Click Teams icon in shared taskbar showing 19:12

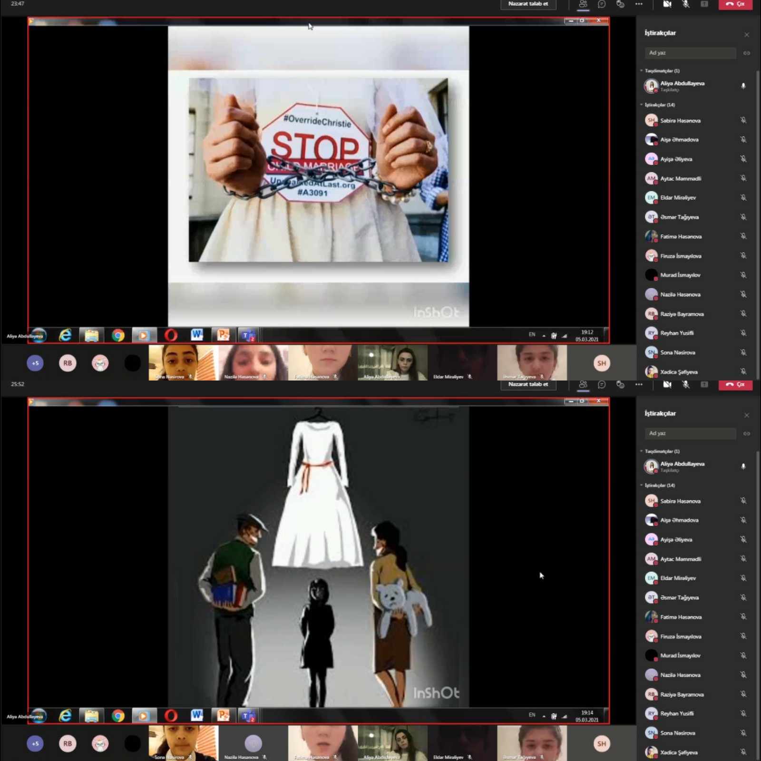coord(249,335)
